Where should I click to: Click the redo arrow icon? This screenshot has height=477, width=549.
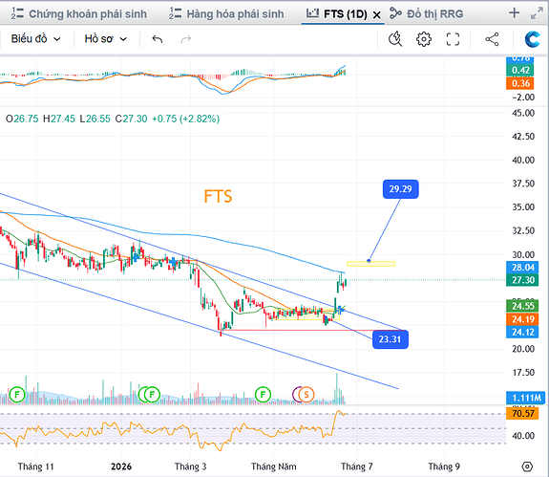tap(186, 39)
